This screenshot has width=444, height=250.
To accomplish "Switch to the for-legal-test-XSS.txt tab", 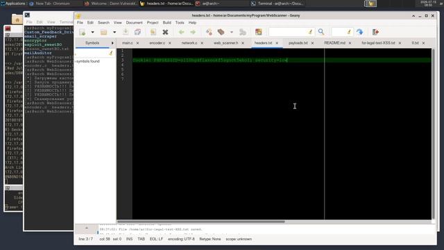I will tap(378, 43).
